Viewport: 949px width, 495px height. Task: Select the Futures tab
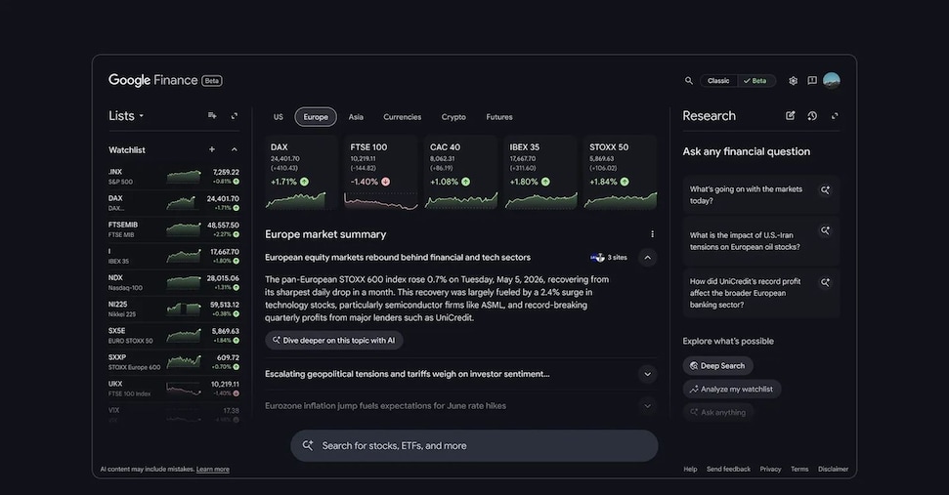[499, 116]
